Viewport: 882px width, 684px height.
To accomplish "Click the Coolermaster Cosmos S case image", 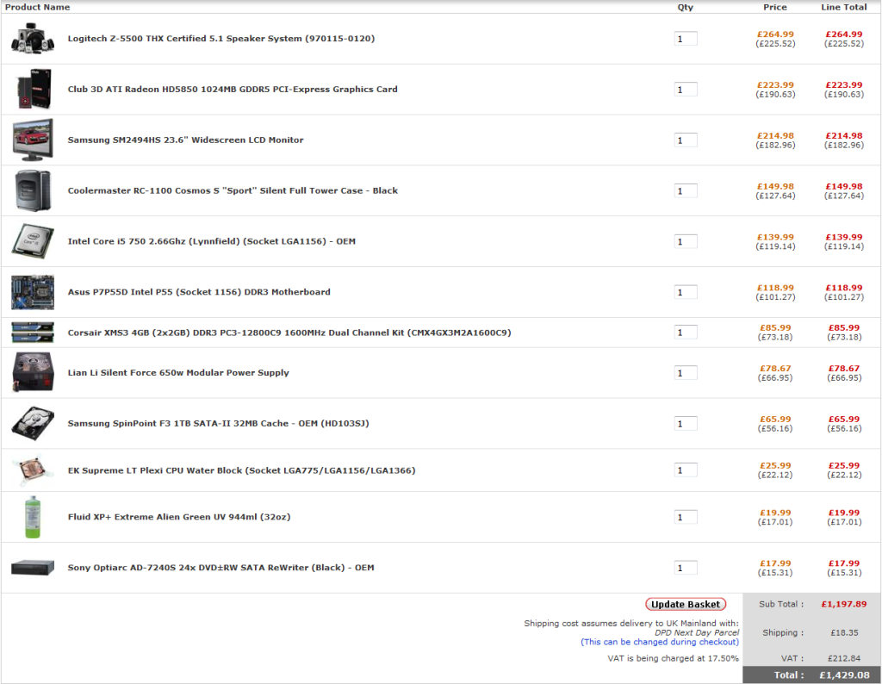I will click(33, 190).
